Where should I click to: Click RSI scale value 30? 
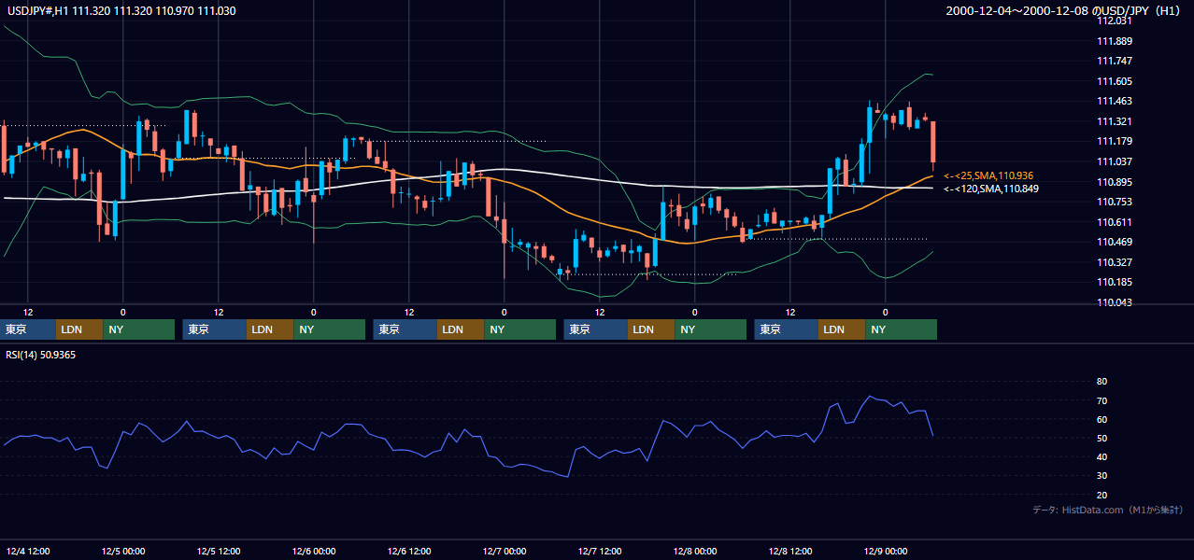(x=1102, y=476)
